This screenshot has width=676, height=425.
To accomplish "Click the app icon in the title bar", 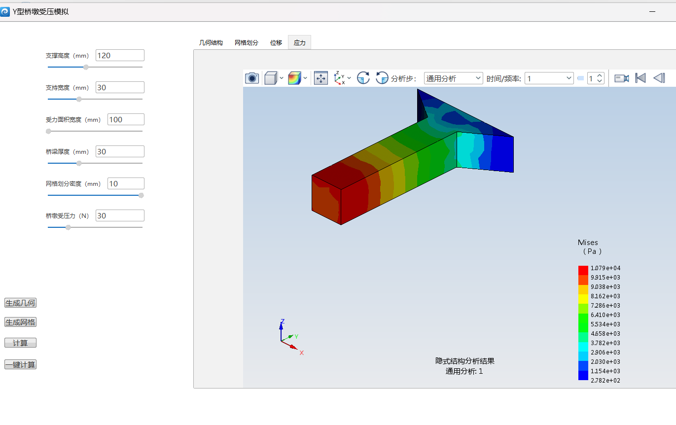I will click(5, 11).
